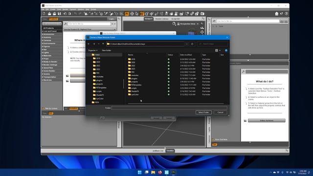Click the pan camera icon in viewport
Screen dimensions: 313x176
tap(202, 32)
